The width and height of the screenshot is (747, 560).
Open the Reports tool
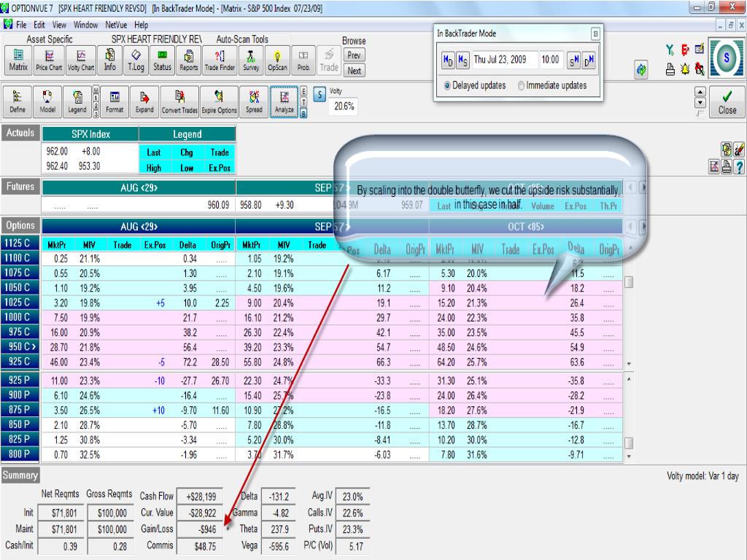pos(189,60)
